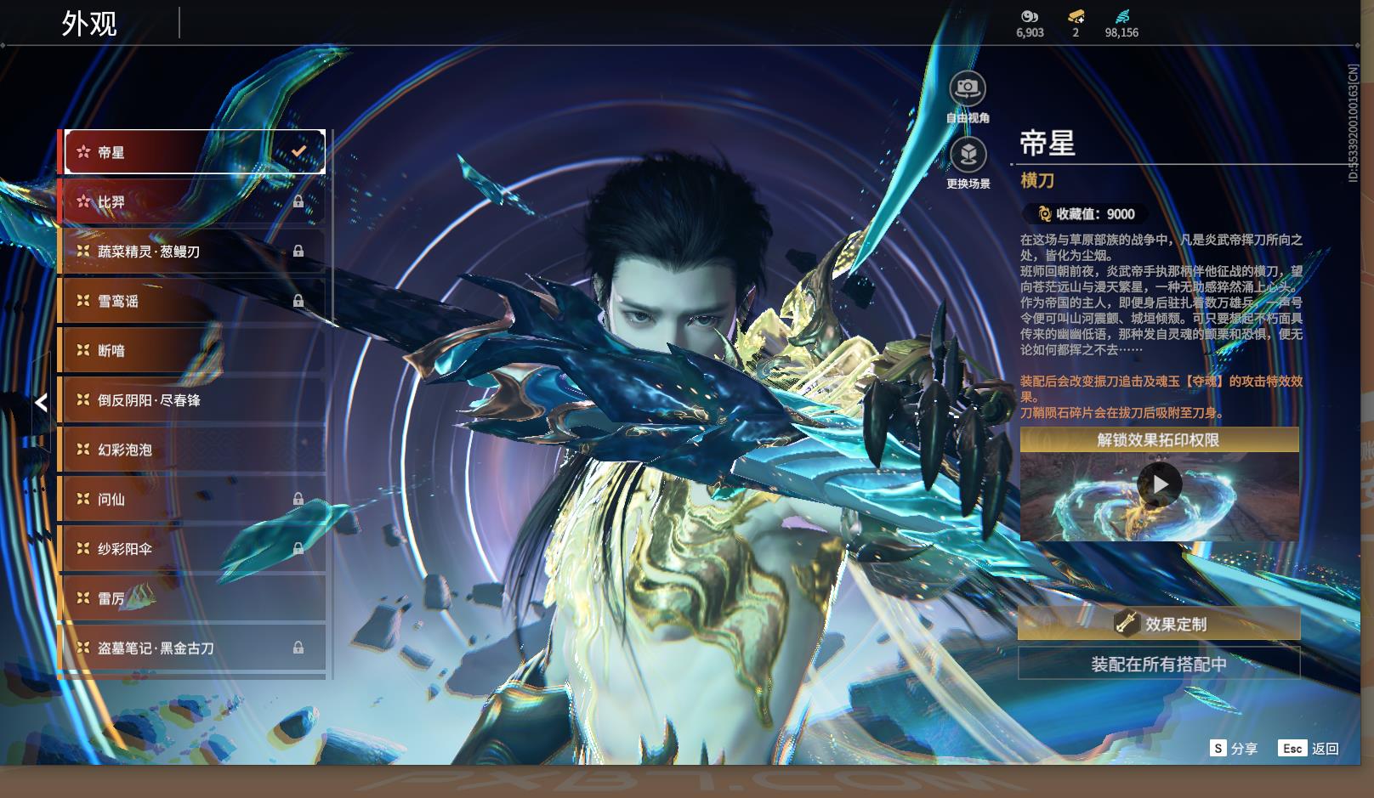Image resolution: width=1374 pixels, height=798 pixels.
Task: Click the 效果定制 button
Action: 1159,624
